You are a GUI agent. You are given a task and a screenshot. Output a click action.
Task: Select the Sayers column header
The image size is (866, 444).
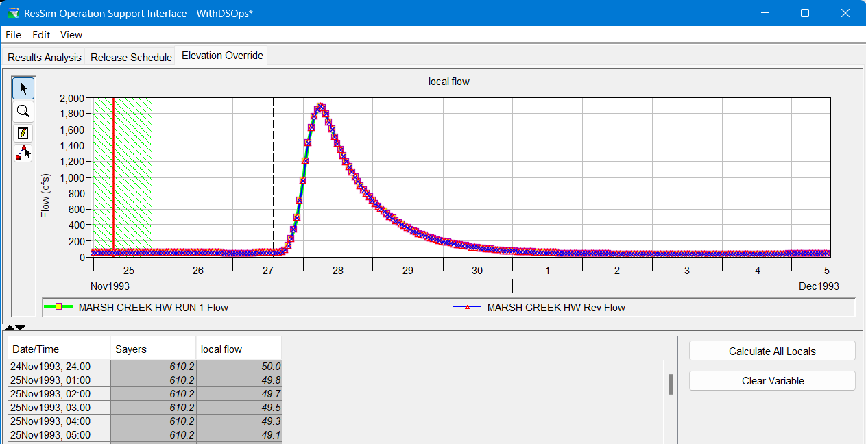tap(152, 349)
